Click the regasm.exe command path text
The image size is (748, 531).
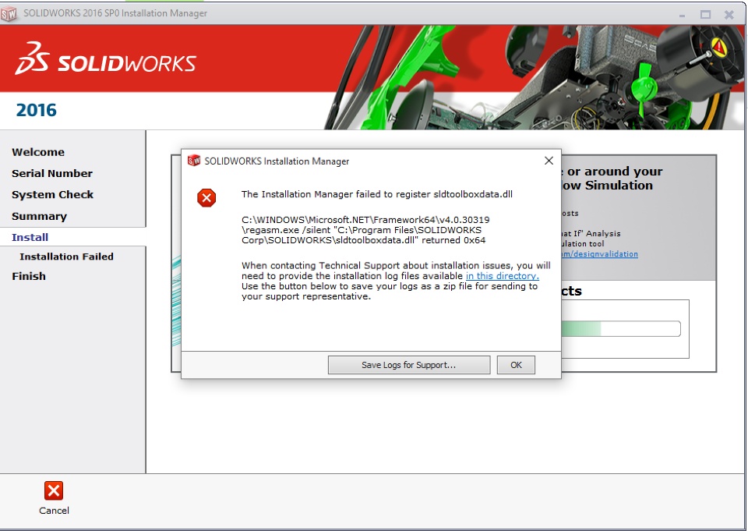pyautogui.click(x=365, y=230)
